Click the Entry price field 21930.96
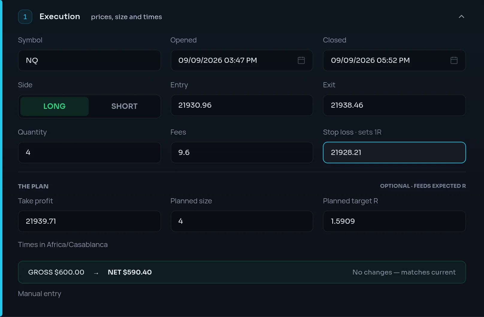The image size is (484, 317). click(242, 105)
